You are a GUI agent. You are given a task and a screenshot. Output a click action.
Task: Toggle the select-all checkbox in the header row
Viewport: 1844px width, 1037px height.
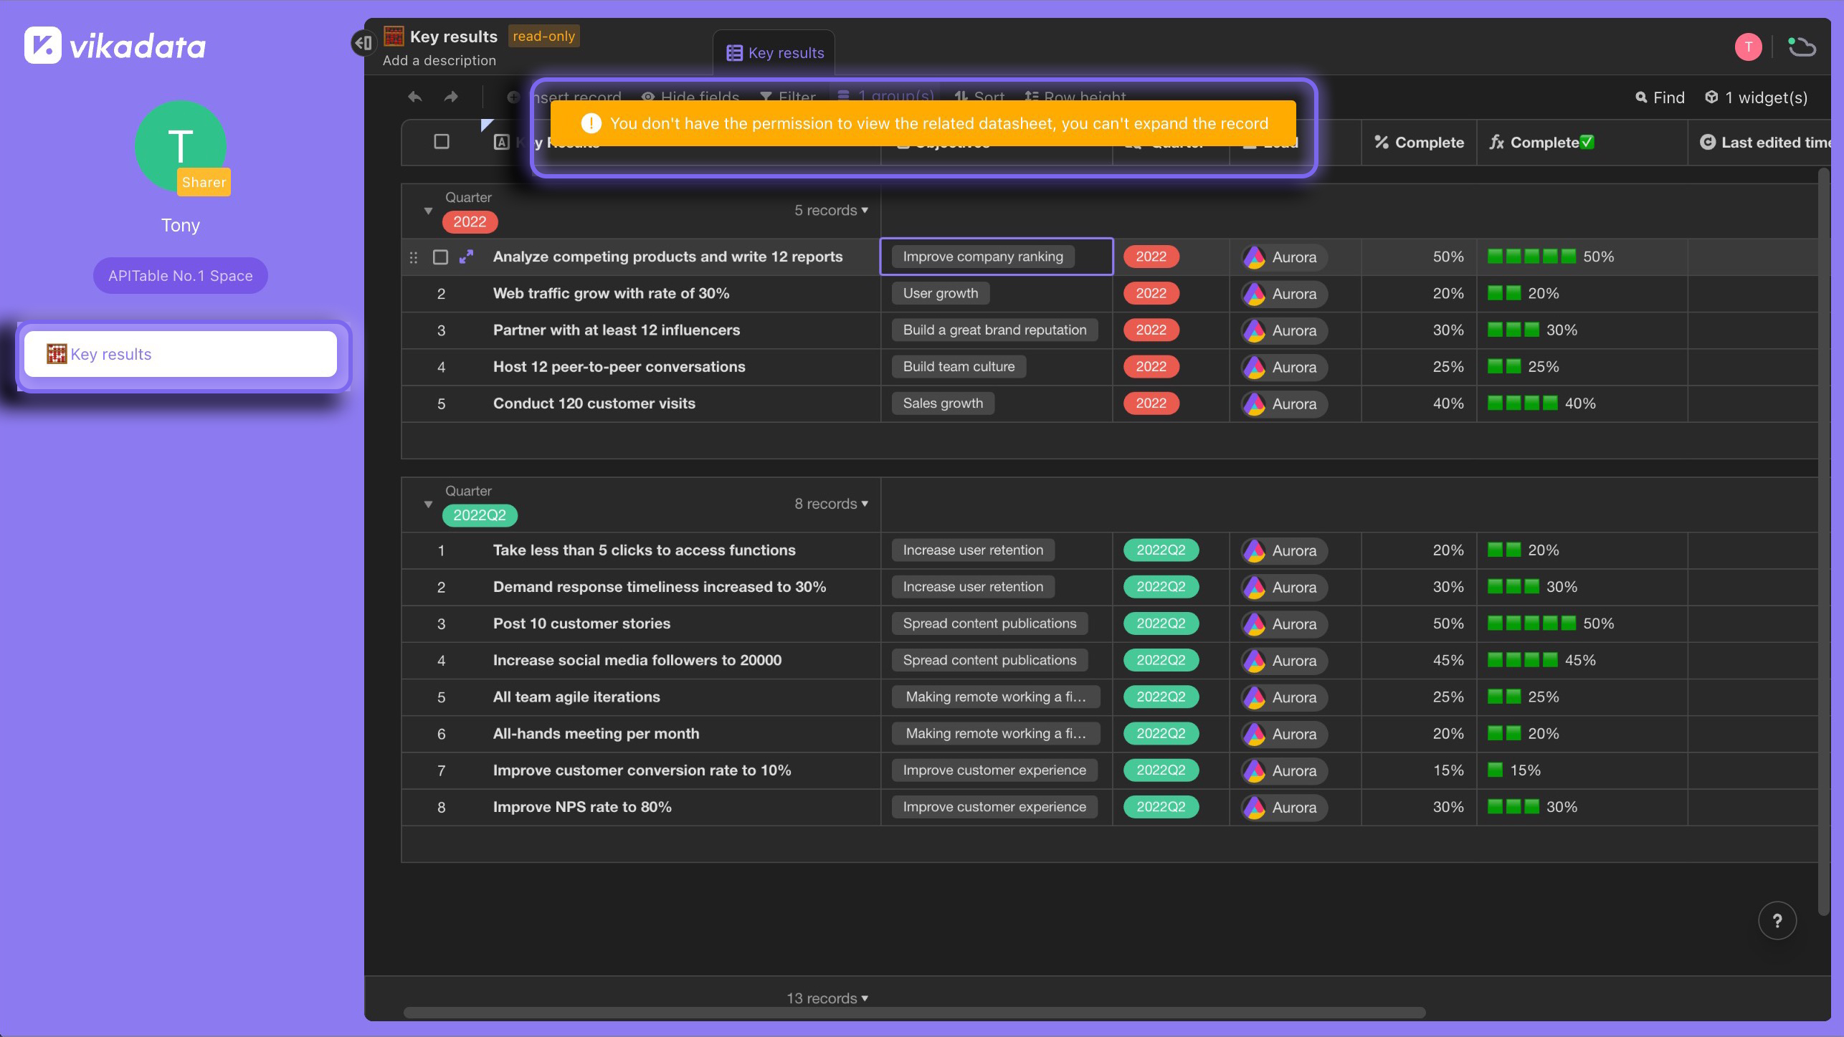coord(442,142)
